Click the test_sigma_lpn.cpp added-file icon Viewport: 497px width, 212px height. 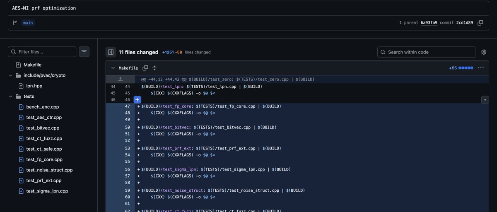21,191
